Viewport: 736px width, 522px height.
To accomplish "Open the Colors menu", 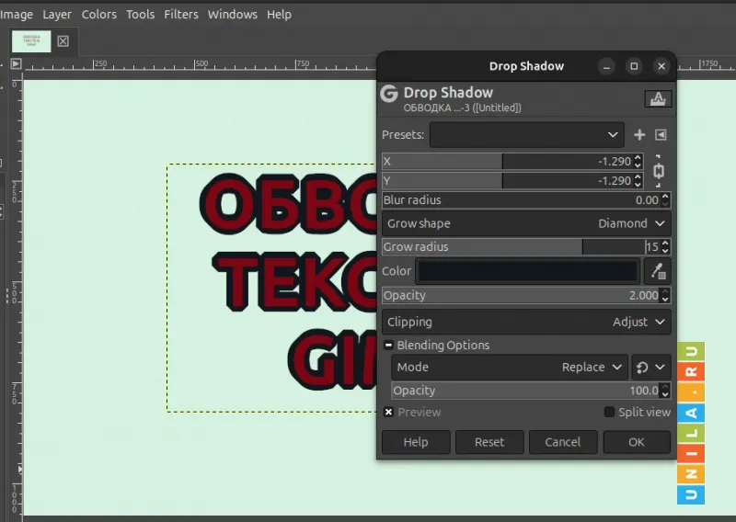I will pyautogui.click(x=98, y=14).
